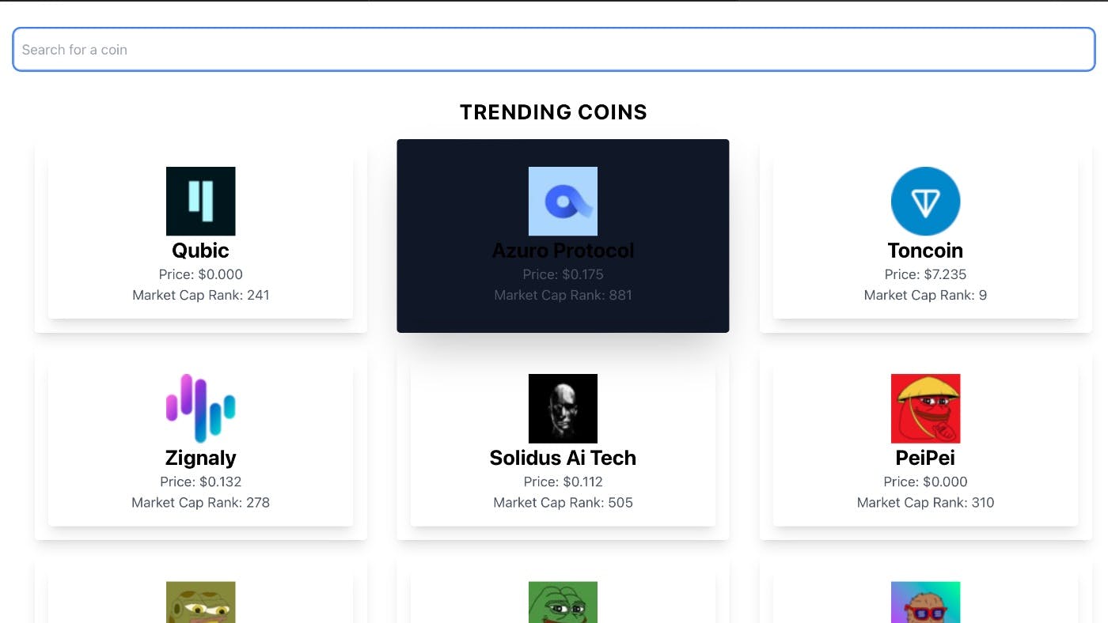
Task: Select the PeiPei coin card
Action: 925,443
